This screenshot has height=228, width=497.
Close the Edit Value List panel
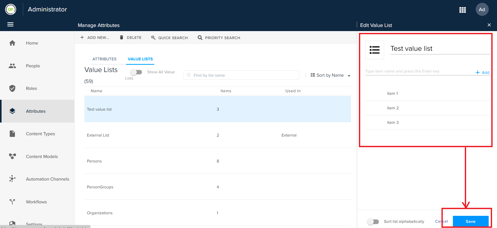pos(489,25)
